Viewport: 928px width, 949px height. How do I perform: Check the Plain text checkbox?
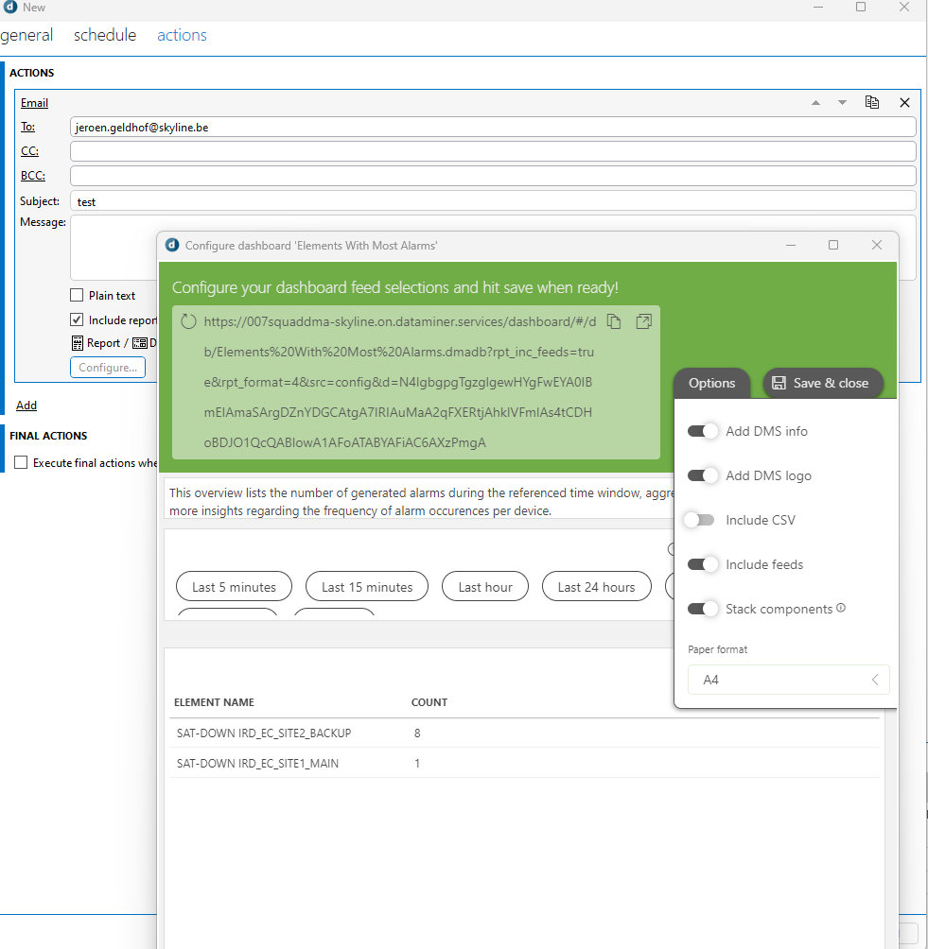[77, 295]
